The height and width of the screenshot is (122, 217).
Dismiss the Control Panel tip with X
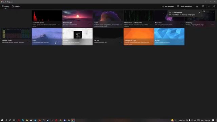tap(199, 12)
